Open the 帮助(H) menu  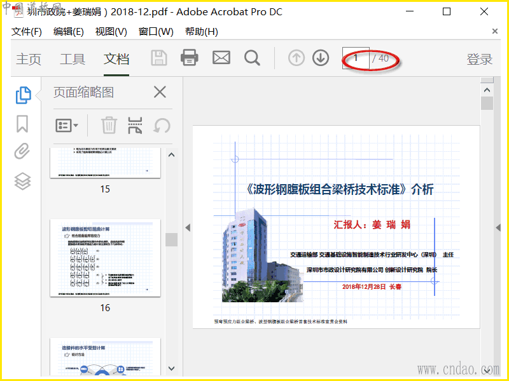point(202,32)
